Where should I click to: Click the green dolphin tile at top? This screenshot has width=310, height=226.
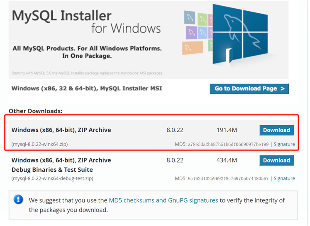tap(202, 19)
